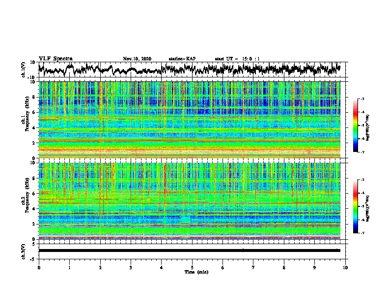
Task: Click the "ch.1(V)" waveform axis label
Action: [x=24, y=70]
